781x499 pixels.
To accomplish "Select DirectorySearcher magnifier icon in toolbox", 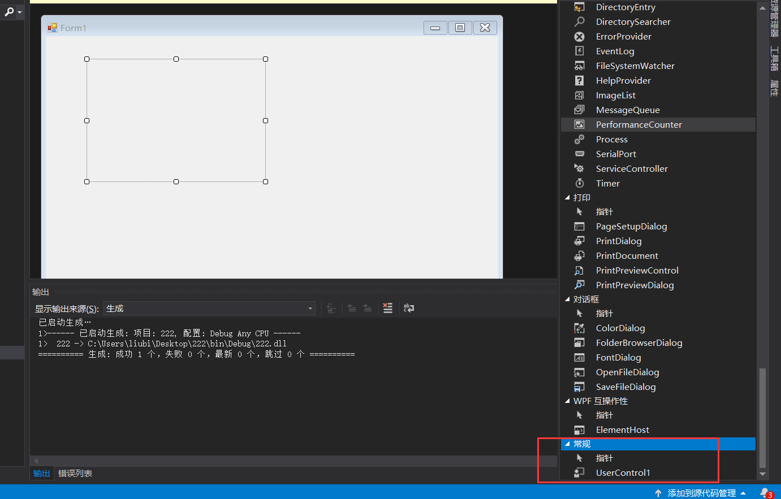I will [579, 22].
